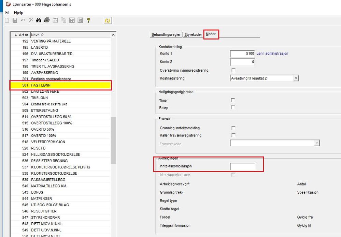Click the new blank document icon
Image resolution: width=341 pixels, height=237 pixels.
click(x=7, y=20)
